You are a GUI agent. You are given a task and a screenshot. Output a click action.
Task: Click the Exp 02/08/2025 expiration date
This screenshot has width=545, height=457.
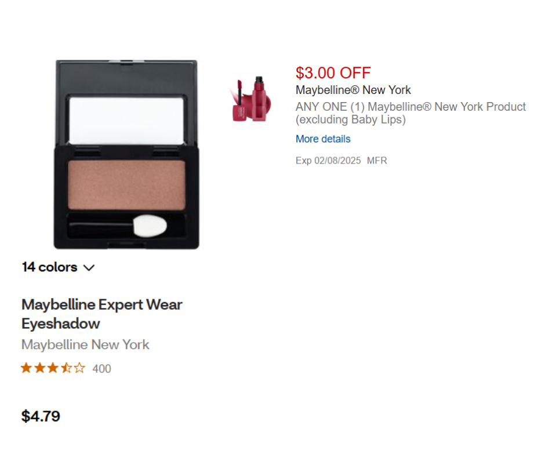point(328,161)
